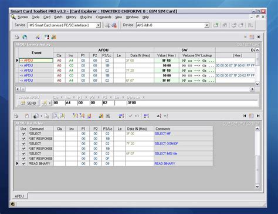Click the SEND button

point(28,103)
